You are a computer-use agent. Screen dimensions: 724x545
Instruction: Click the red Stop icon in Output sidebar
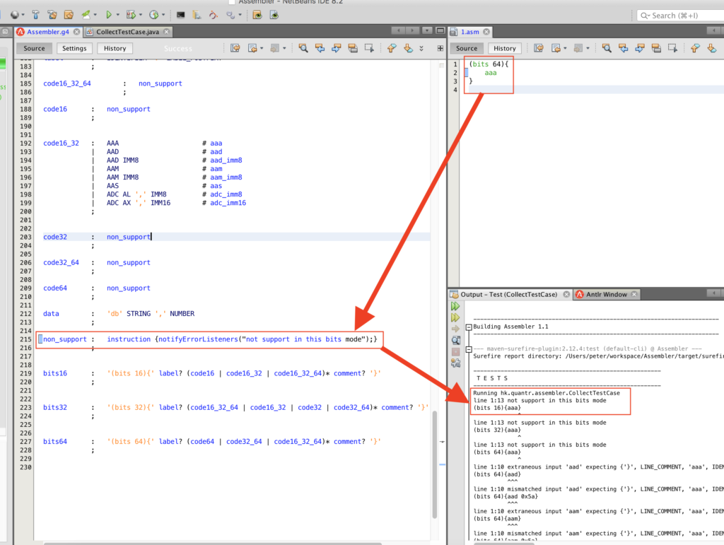456,351
